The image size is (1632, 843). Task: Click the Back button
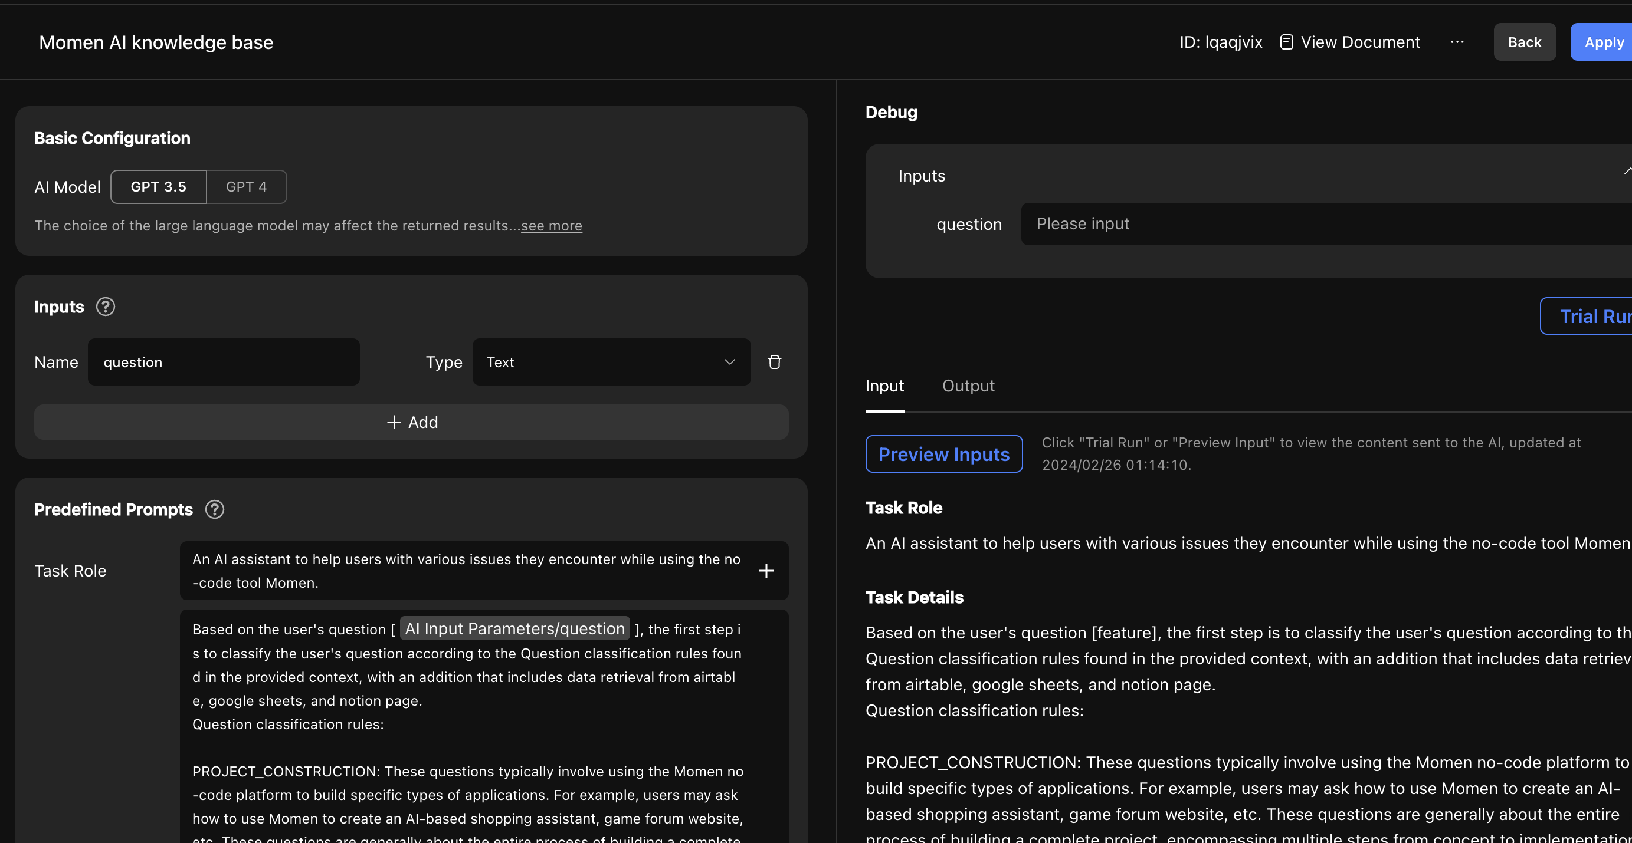tap(1524, 42)
